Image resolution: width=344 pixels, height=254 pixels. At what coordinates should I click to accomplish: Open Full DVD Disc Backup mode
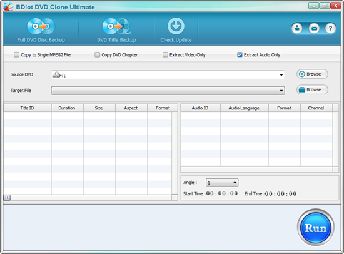pos(41,30)
